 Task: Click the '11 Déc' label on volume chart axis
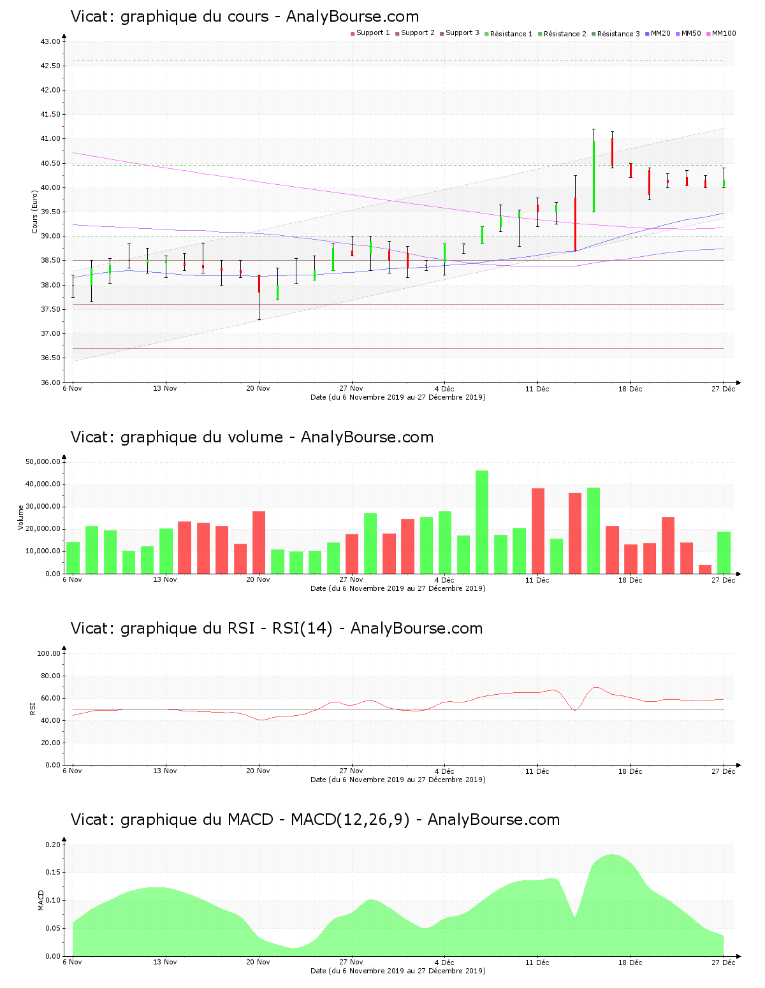pyautogui.click(x=537, y=579)
